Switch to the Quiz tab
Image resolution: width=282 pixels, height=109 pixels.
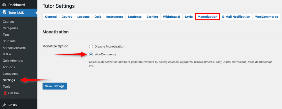(x=98, y=17)
